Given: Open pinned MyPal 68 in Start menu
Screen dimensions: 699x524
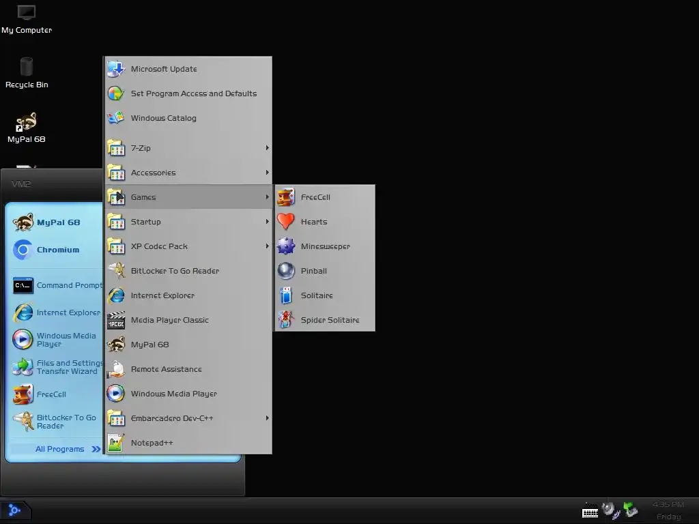Looking at the screenshot, I should tap(55, 222).
